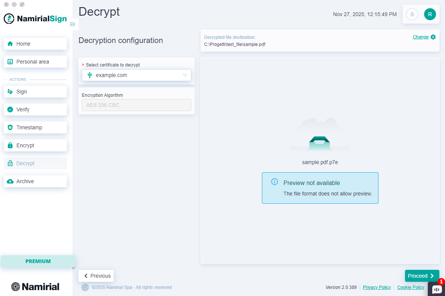This screenshot has height=296, width=445.
Task: Click the Encryption Algorithm field
Action: [136, 105]
